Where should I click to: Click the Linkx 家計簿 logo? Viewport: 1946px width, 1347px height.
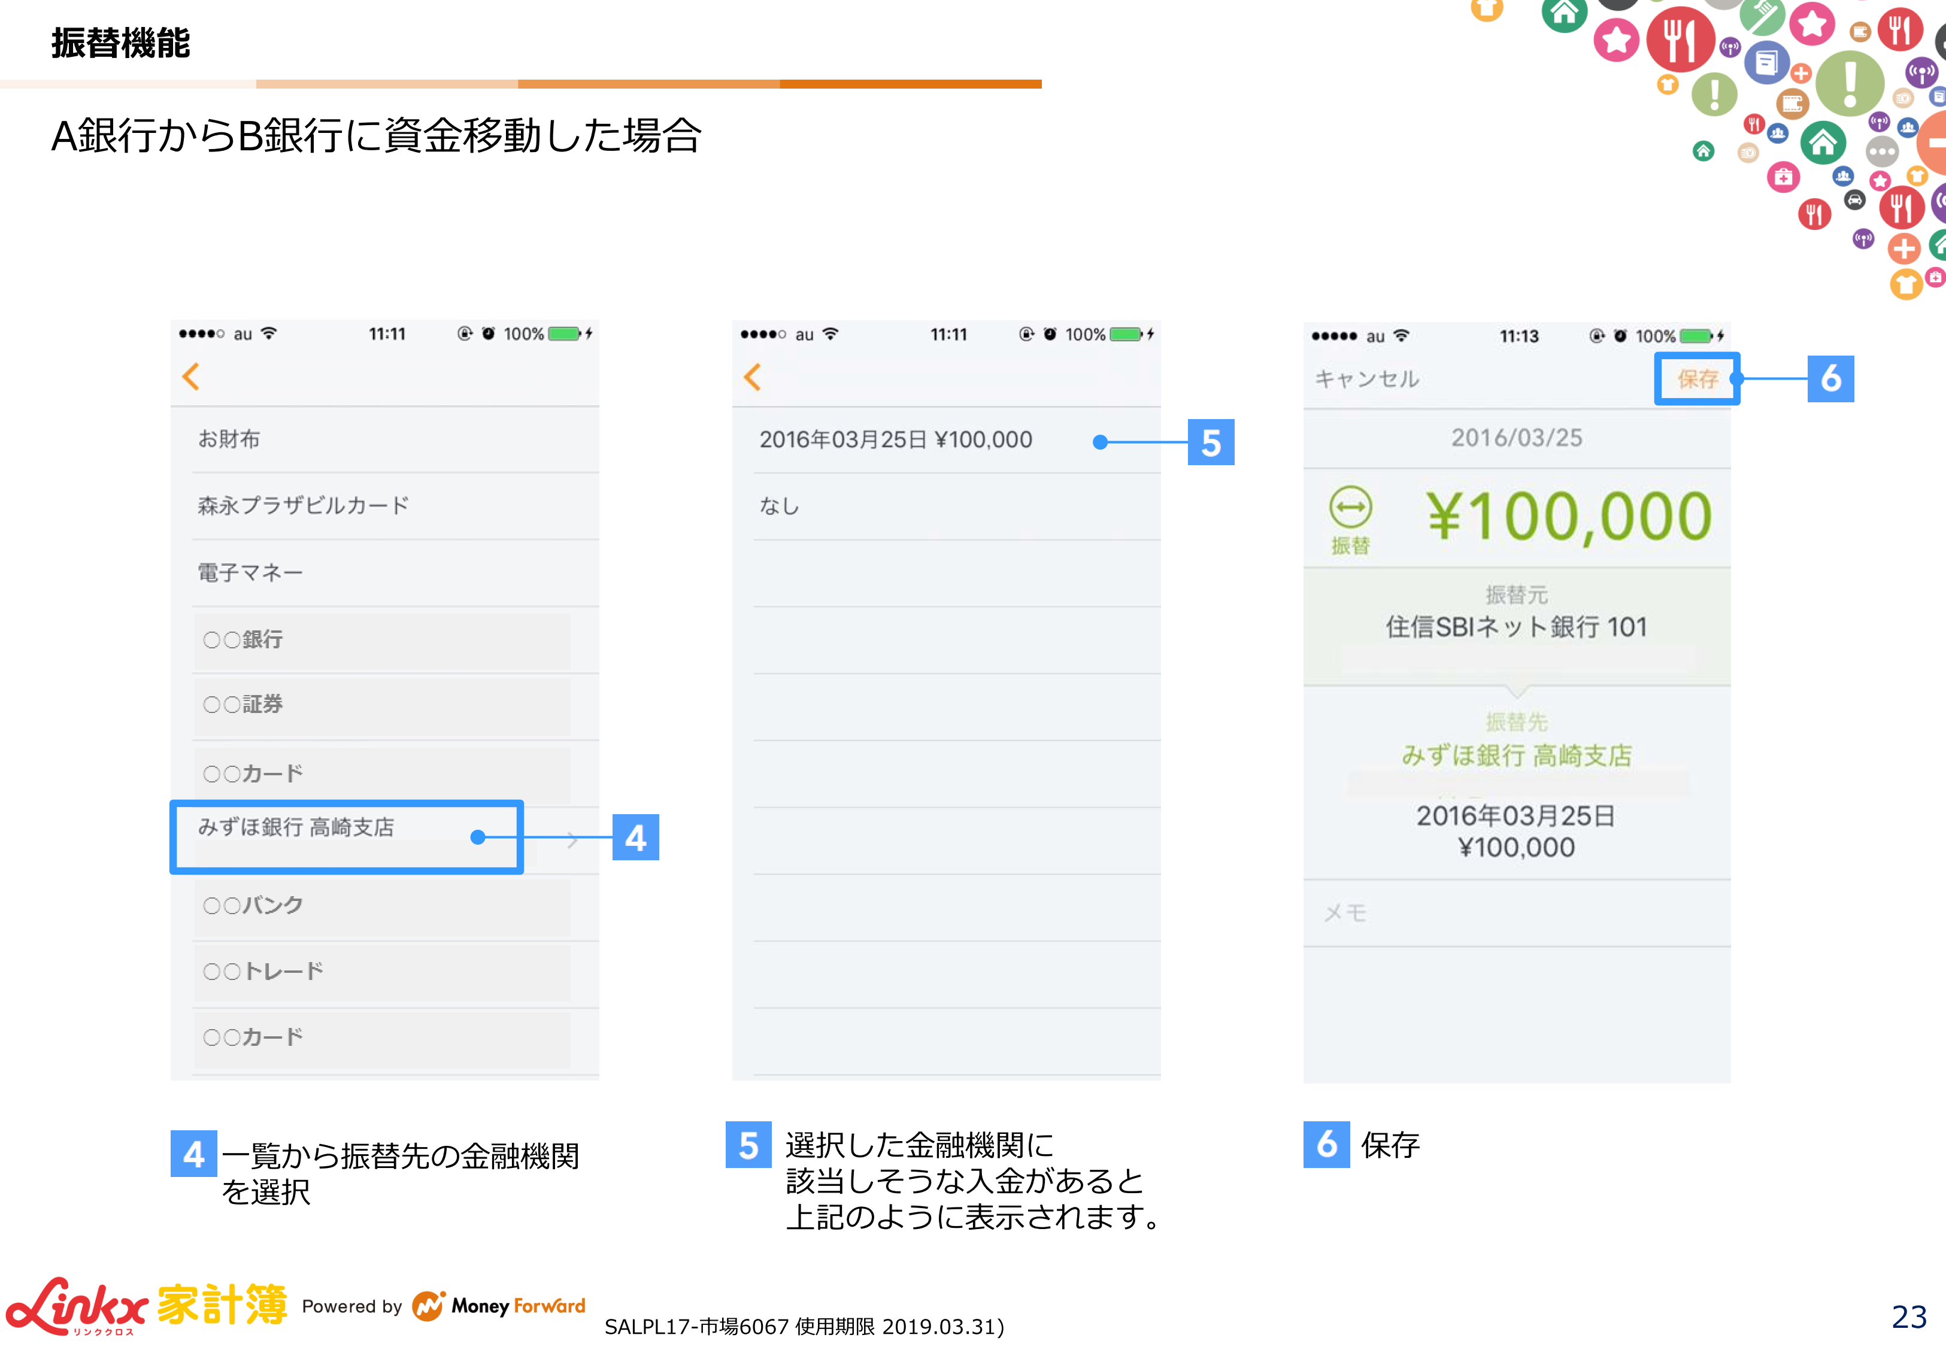[146, 1305]
